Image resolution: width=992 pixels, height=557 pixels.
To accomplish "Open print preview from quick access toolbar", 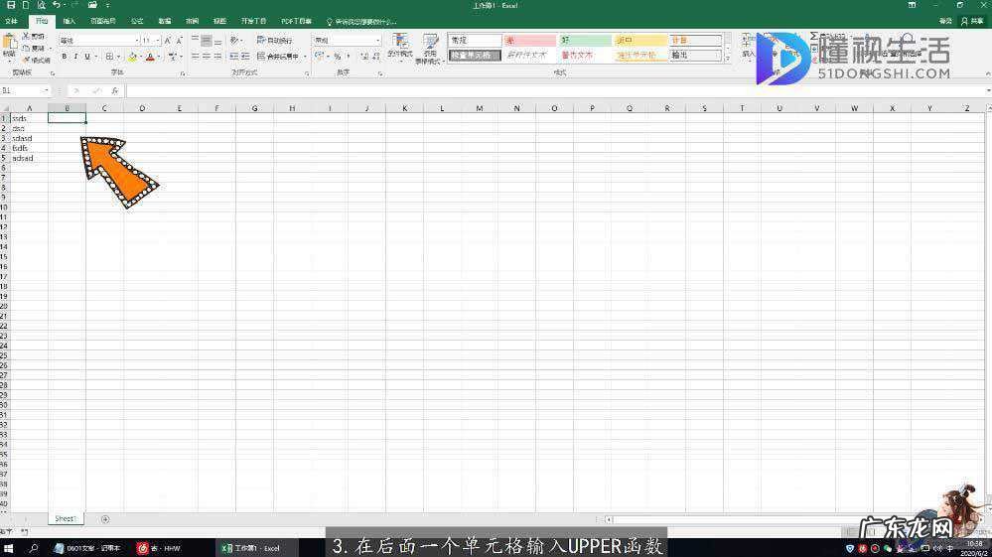I will click(41, 5).
